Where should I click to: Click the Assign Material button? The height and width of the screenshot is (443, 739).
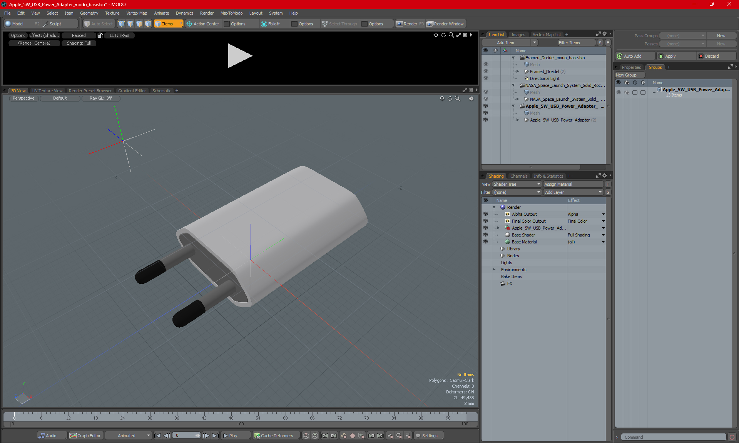pos(573,184)
